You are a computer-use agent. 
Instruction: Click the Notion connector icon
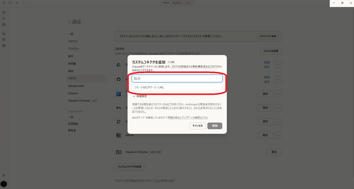tap(118, 135)
